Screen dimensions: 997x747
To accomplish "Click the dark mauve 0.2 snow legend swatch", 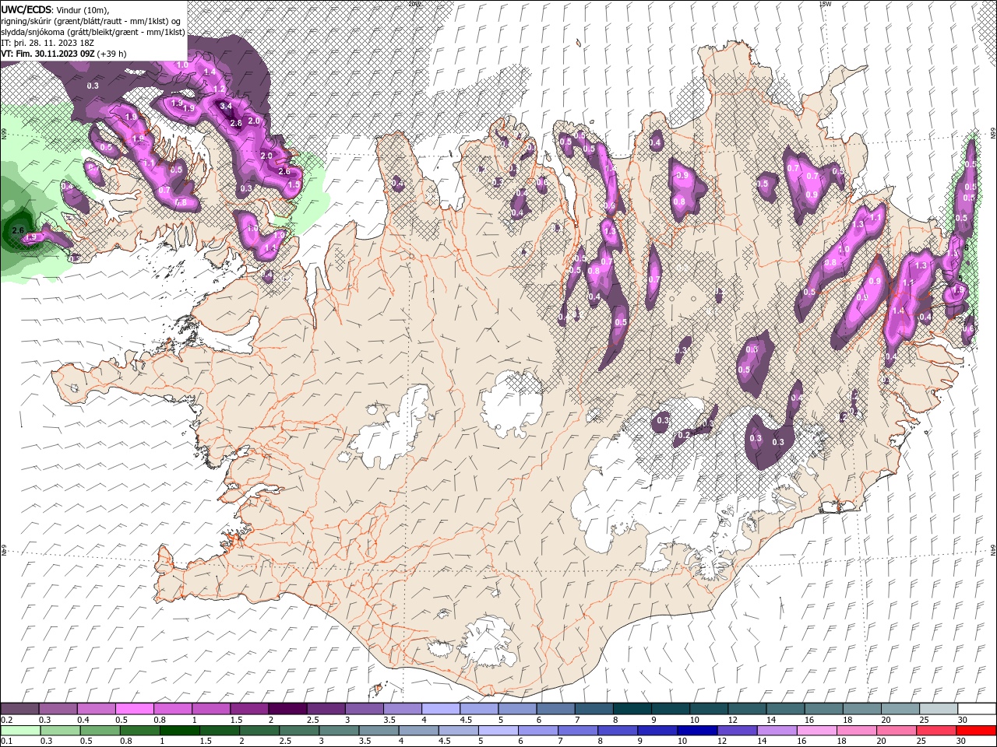I will (x=19, y=709).
